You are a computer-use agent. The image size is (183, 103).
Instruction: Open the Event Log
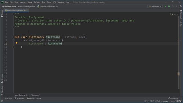pyautogui.click(x=174, y=98)
